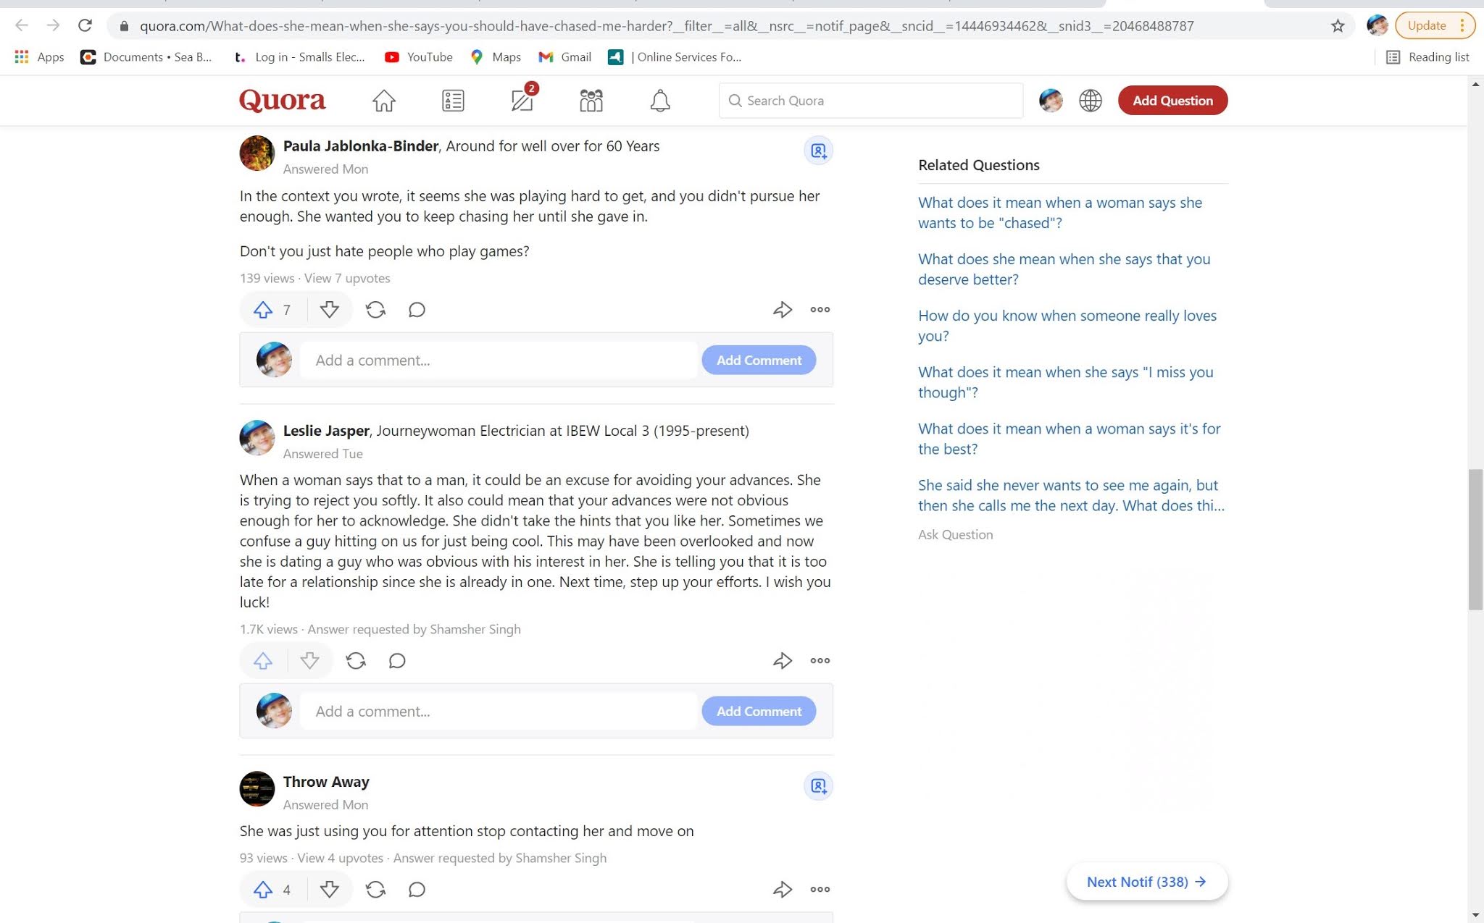Open Answer tab with badge 2

click(522, 101)
